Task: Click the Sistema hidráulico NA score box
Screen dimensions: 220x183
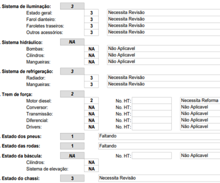Action: pyautogui.click(x=72, y=42)
